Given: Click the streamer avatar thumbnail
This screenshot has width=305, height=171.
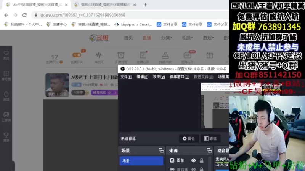Looking at the screenshot, I should pos(57,85).
